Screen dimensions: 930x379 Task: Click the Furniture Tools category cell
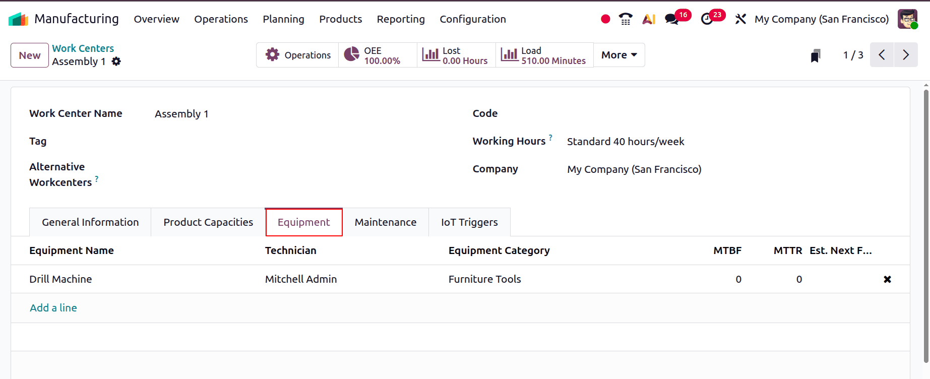click(x=485, y=279)
